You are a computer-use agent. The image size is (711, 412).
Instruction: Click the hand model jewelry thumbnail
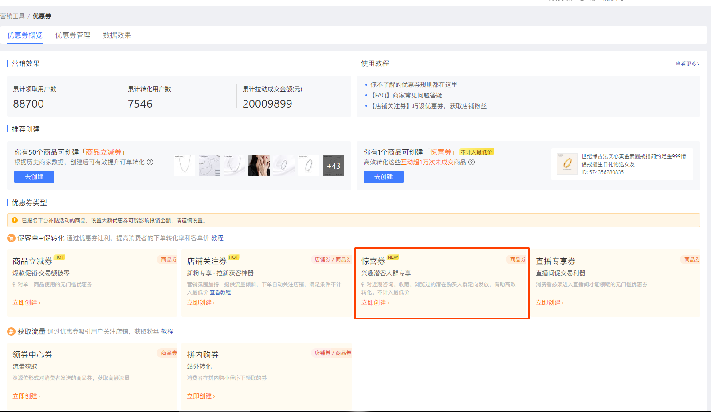pos(259,166)
